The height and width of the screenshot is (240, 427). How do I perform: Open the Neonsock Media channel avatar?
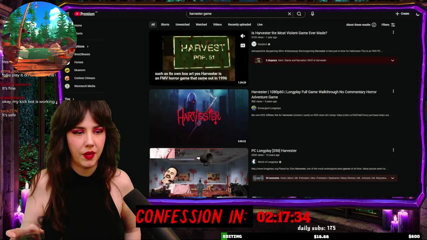coord(67,86)
